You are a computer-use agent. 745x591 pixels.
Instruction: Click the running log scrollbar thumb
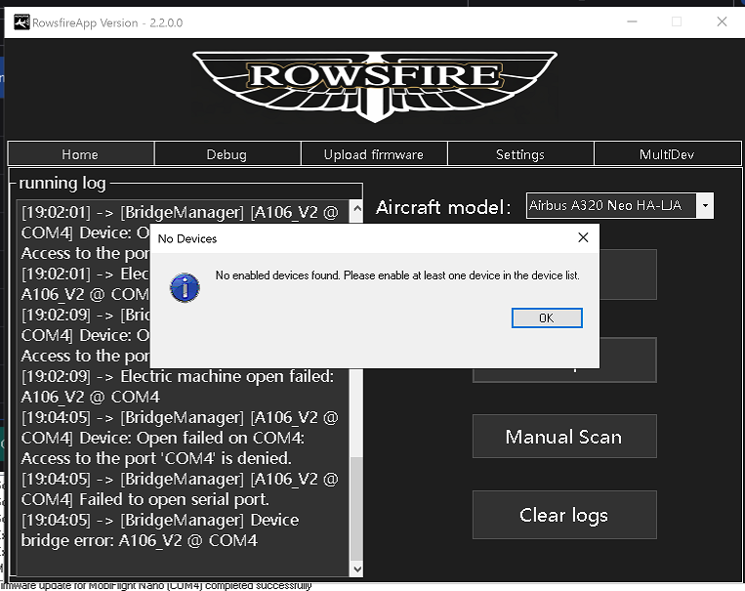[x=356, y=509]
